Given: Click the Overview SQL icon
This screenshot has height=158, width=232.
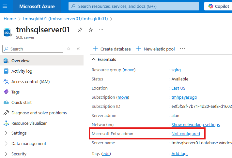Looking at the screenshot, I should (x=6, y=61).
